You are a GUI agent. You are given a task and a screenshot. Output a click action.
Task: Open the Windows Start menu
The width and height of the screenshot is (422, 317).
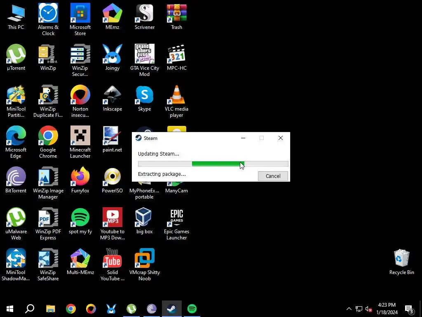(x=10, y=309)
